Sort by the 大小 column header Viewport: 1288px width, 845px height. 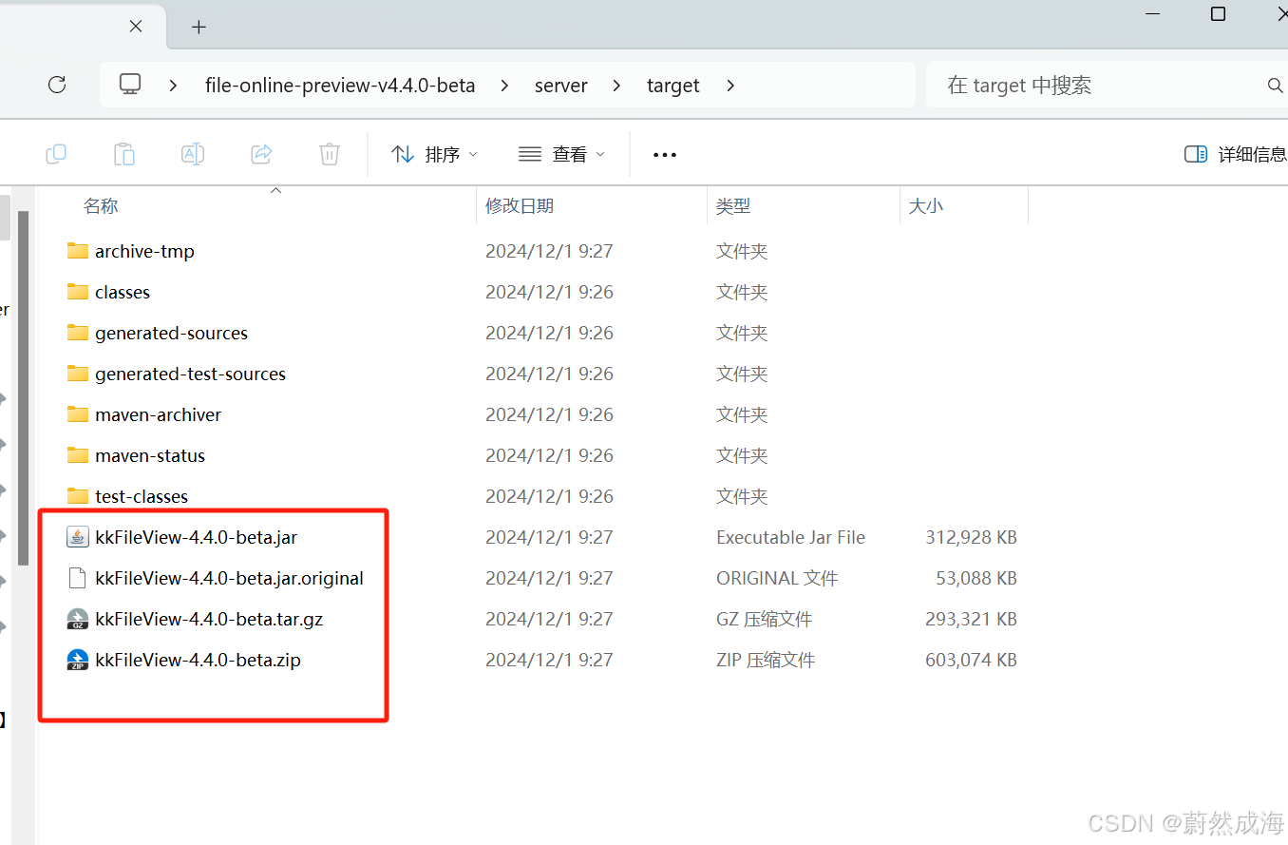tap(926, 206)
